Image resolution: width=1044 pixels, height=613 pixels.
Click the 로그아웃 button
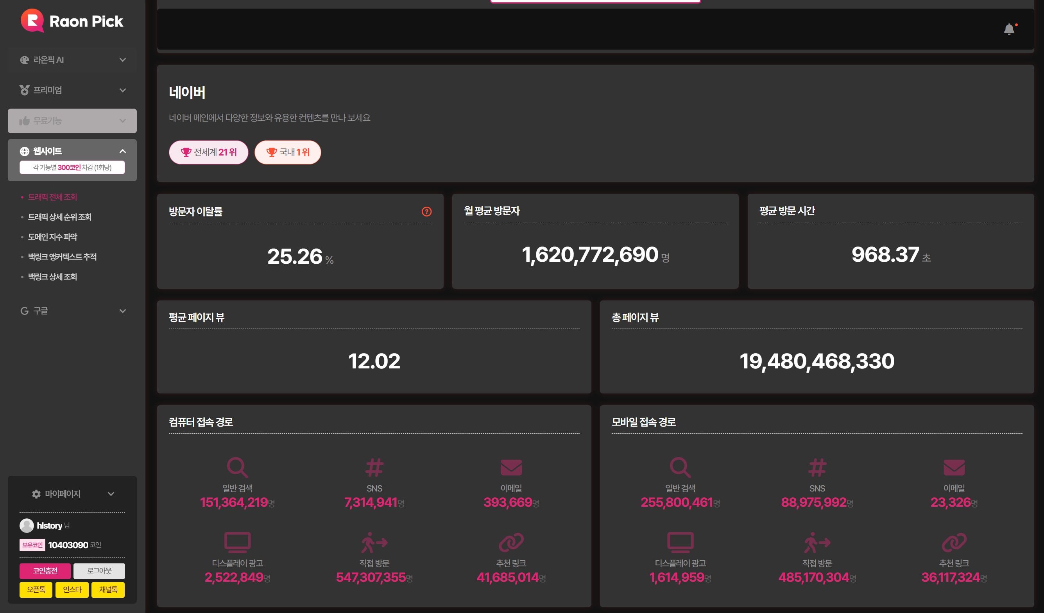tap(99, 571)
